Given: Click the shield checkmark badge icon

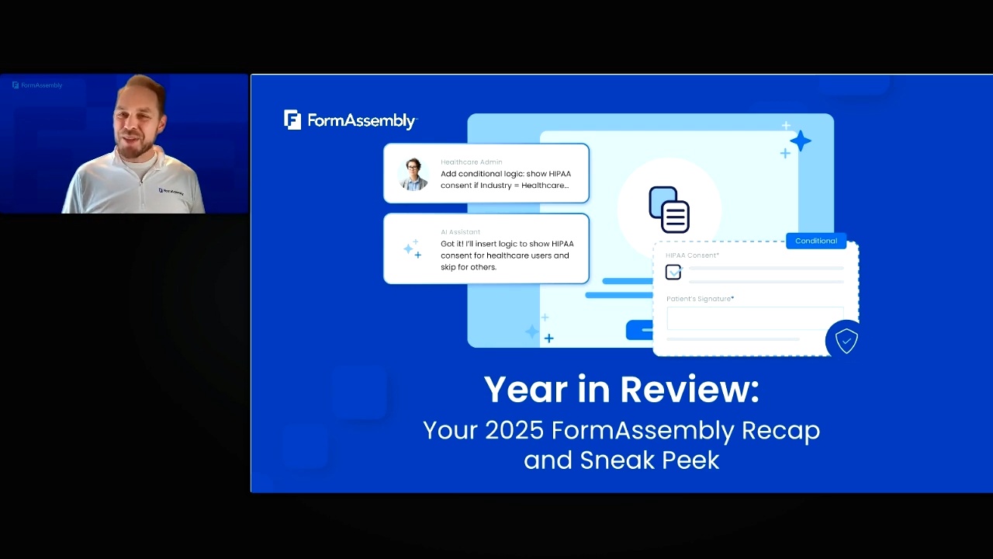Looking at the screenshot, I should (x=845, y=340).
